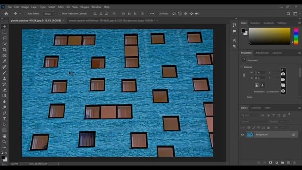Open the Character panel icon
Screen dimensions: 302x170
(234, 40)
